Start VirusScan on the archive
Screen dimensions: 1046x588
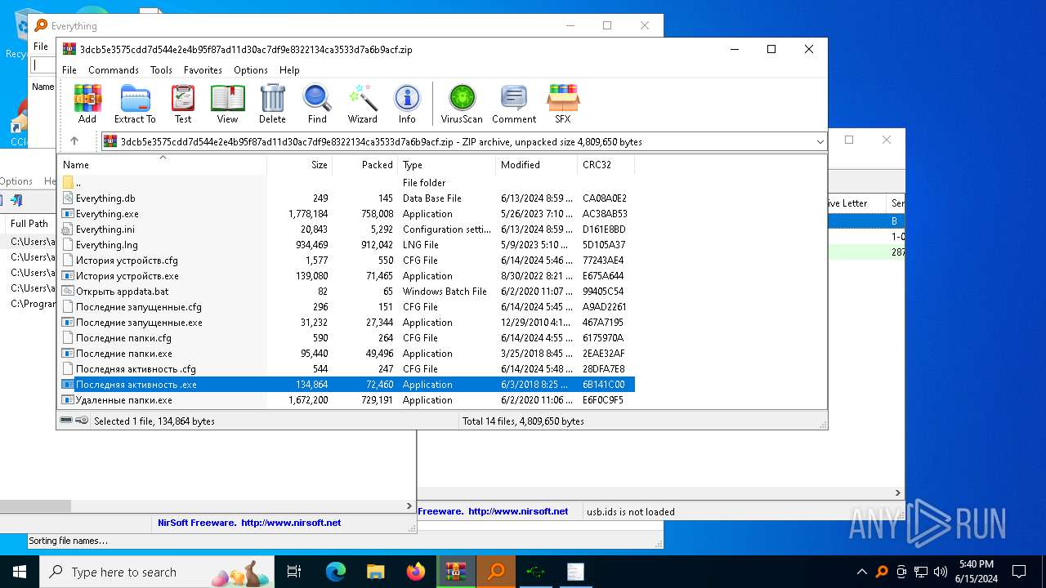pyautogui.click(x=462, y=104)
